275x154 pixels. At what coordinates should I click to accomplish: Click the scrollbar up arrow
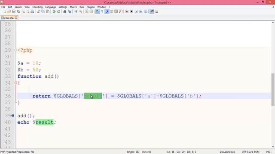click(x=273, y=23)
